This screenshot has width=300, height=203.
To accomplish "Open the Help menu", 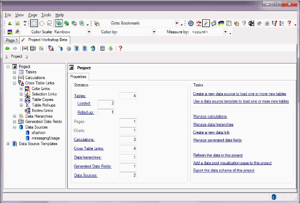I will click(60, 15).
